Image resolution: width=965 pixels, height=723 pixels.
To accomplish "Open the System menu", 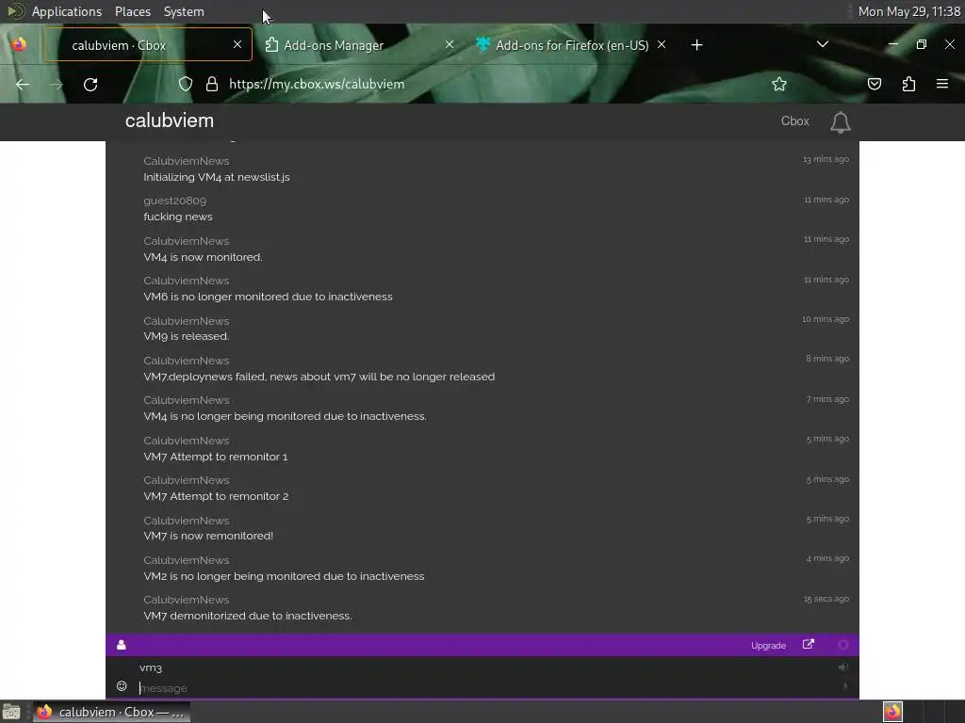I will [x=184, y=11].
